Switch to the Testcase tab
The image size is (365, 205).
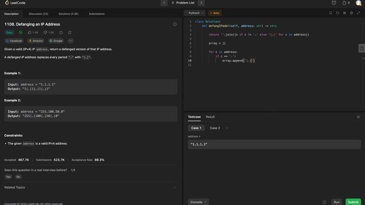194,117
